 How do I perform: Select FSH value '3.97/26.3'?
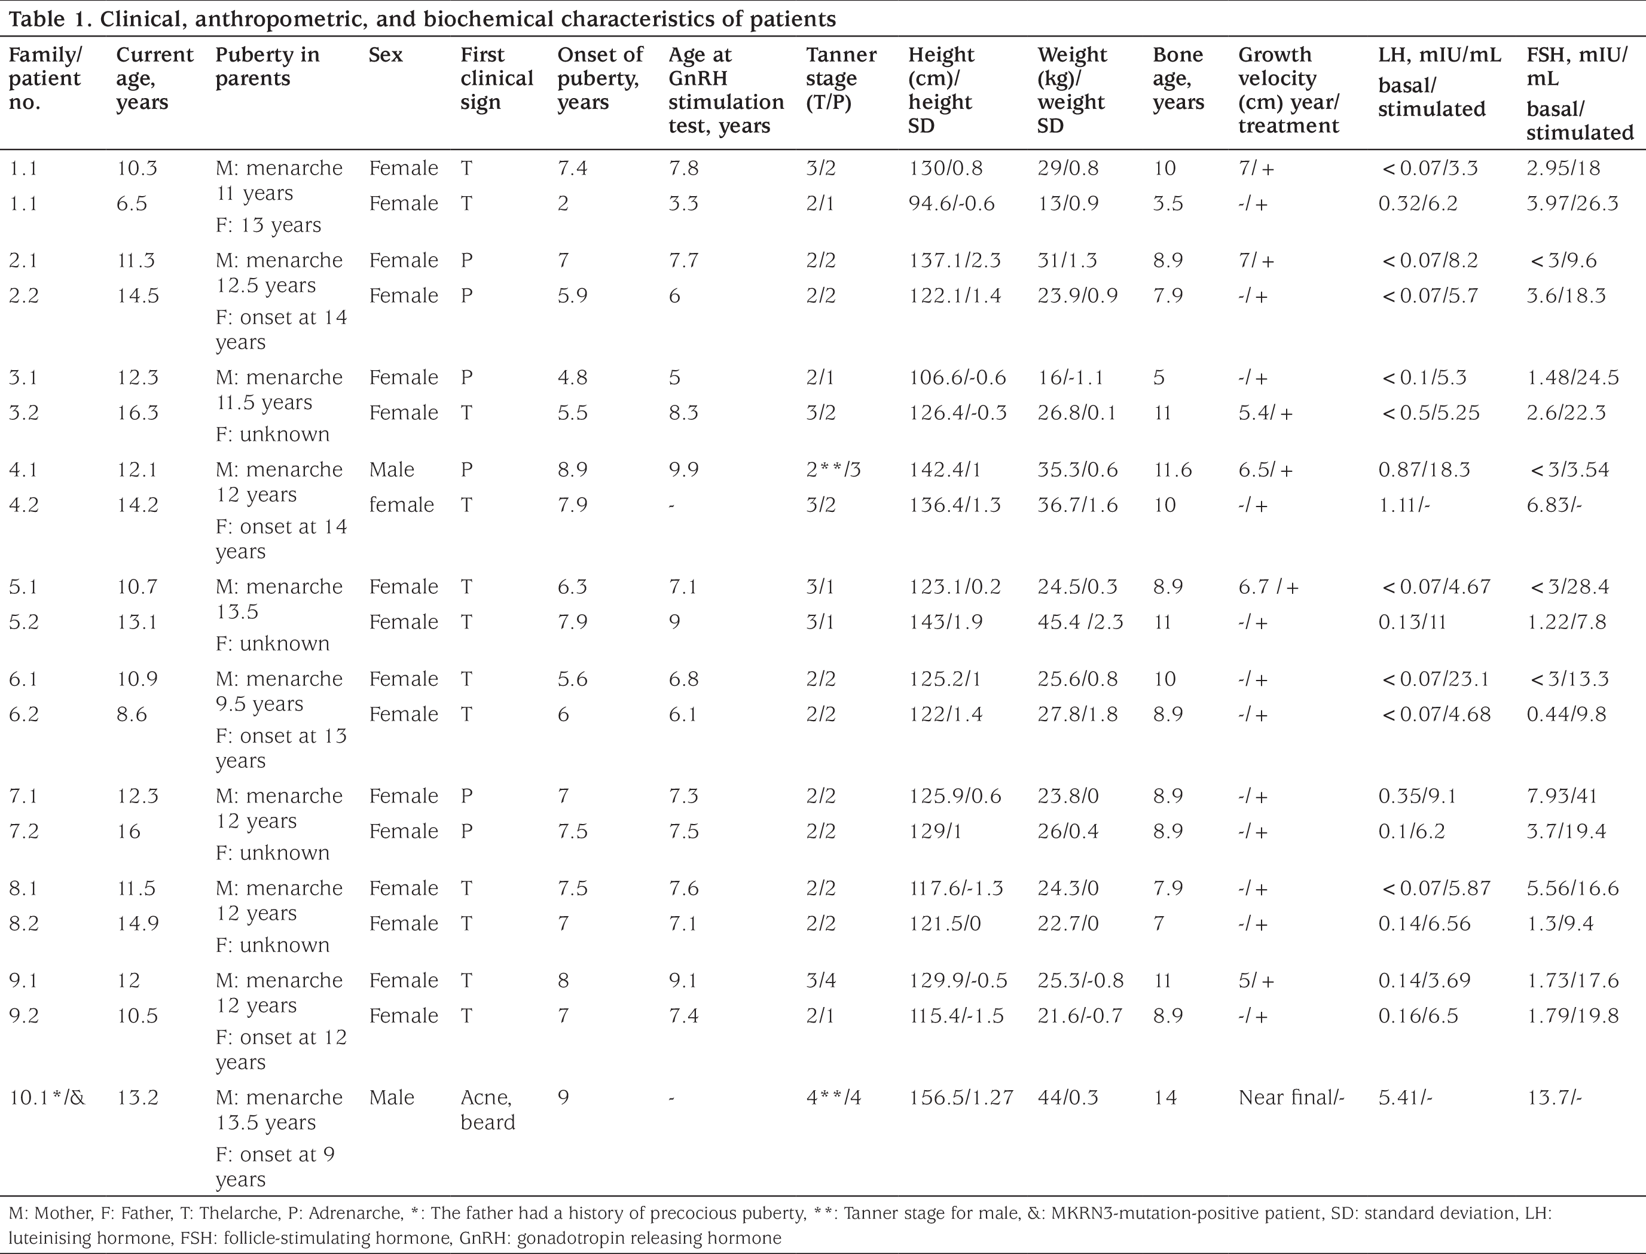click(x=1572, y=204)
